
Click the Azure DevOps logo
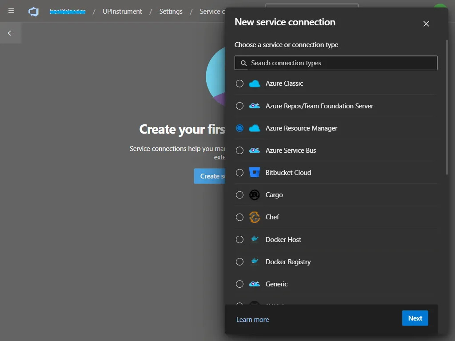coord(34,12)
